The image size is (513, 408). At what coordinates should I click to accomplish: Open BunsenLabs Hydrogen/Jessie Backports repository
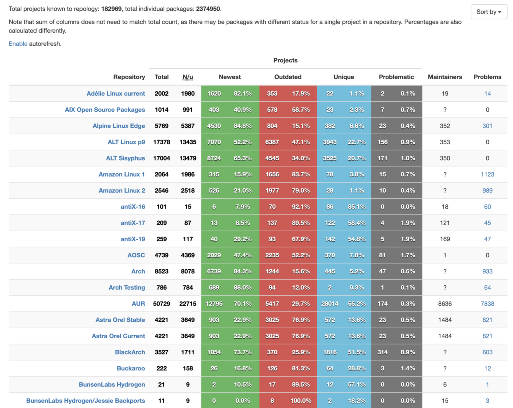[86, 401]
